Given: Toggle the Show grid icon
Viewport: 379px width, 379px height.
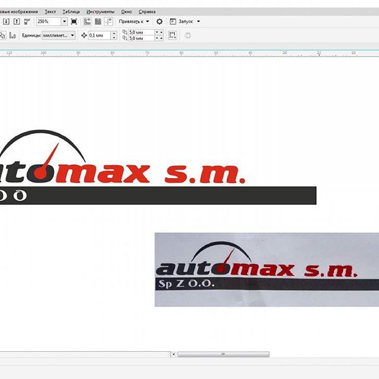Looking at the screenshot, I should point(98,21).
